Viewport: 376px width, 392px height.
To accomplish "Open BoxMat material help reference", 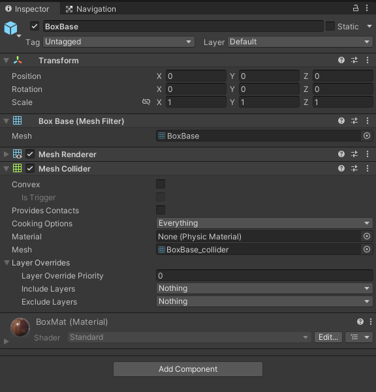I will click(360, 322).
